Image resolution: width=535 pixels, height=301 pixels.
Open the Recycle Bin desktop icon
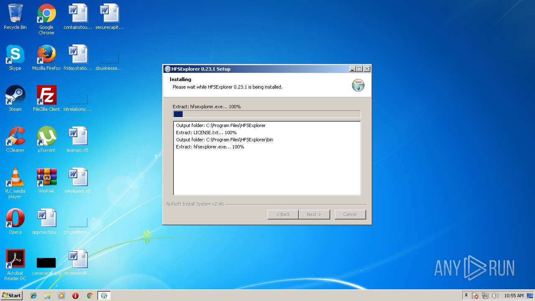coord(15,17)
